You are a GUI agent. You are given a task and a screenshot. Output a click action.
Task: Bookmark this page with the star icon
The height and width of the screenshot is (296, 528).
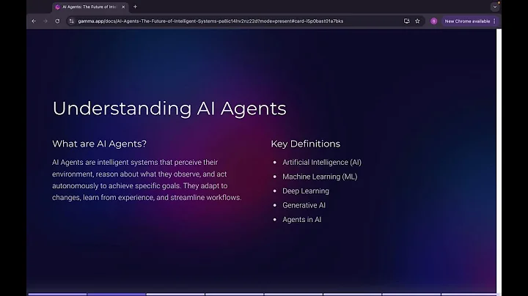[x=417, y=21]
